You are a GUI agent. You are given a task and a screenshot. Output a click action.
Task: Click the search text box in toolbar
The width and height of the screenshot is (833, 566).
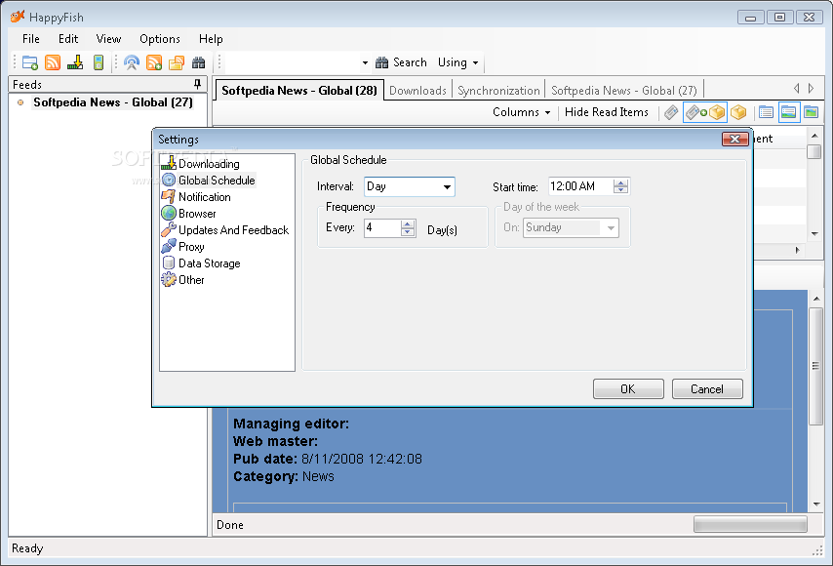293,62
